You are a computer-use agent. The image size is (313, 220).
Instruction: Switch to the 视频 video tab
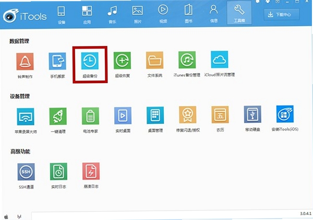coord(163,14)
